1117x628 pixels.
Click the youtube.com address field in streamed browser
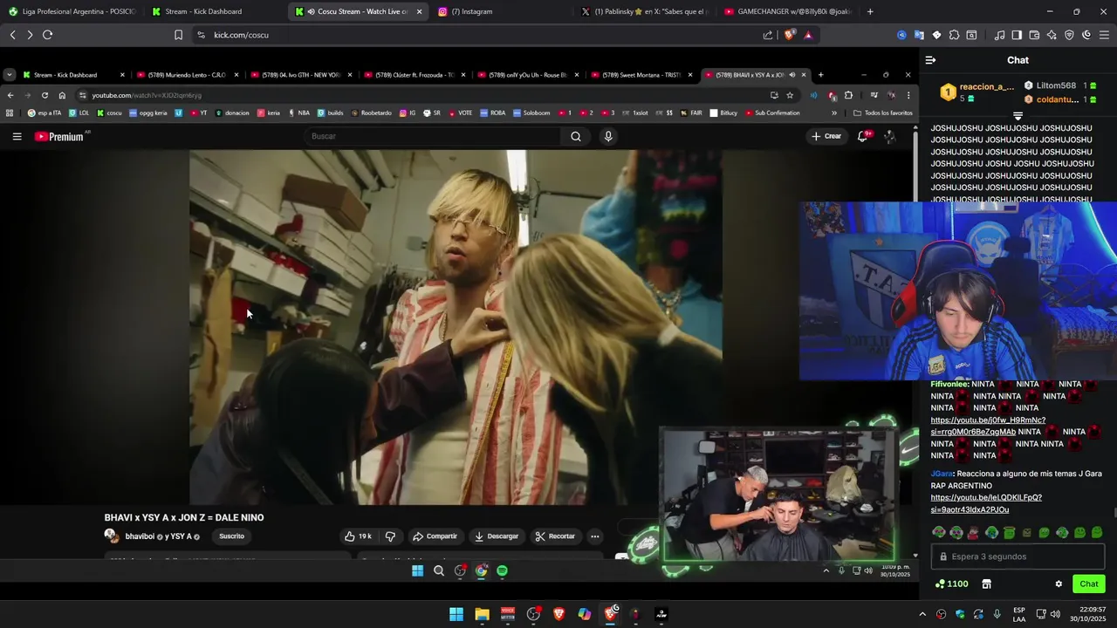coord(419,95)
